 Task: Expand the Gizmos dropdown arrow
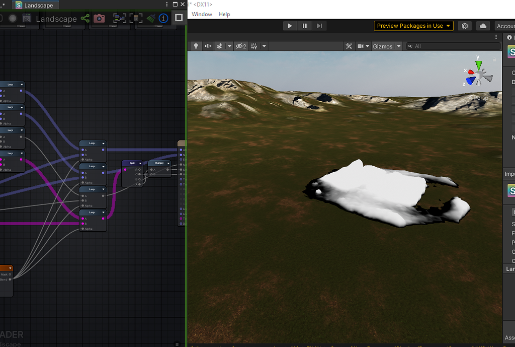[x=399, y=46]
